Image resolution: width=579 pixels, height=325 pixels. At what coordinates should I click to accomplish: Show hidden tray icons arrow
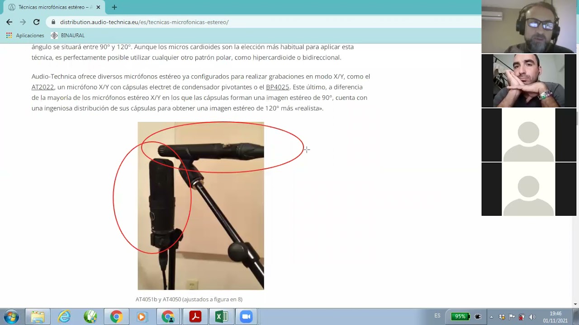pyautogui.click(x=491, y=317)
